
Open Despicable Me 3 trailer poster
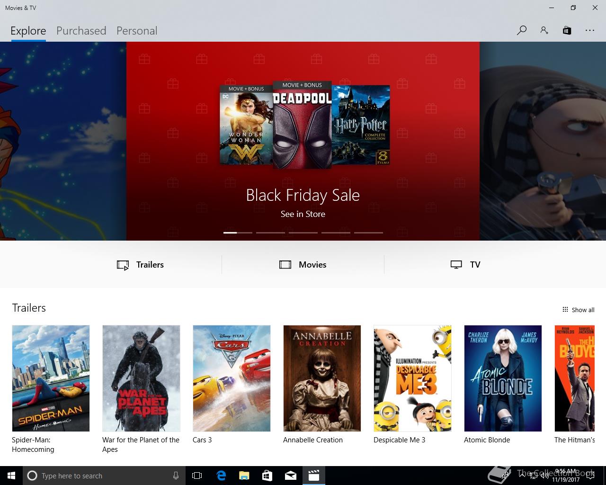pos(412,378)
